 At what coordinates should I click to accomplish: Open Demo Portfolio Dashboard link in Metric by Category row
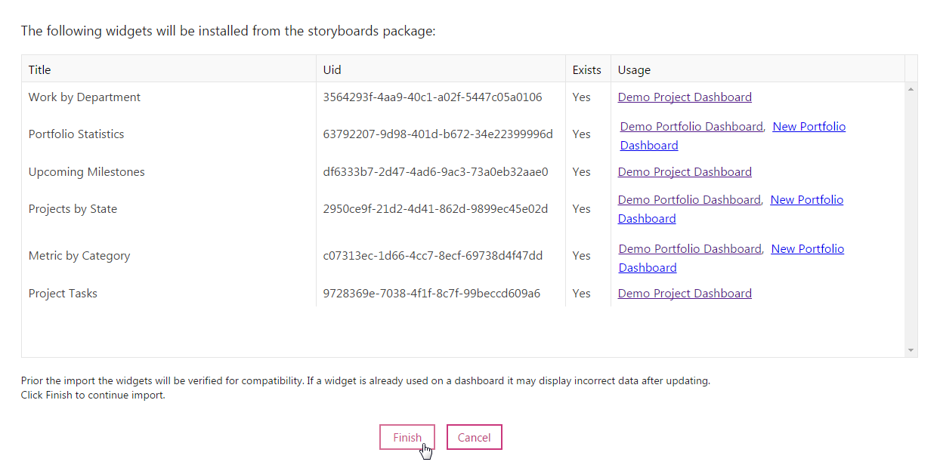tap(690, 248)
